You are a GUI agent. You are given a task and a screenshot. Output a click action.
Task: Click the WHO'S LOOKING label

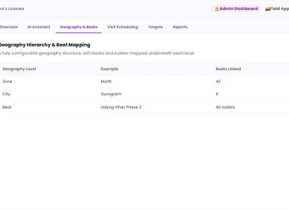(12, 9)
